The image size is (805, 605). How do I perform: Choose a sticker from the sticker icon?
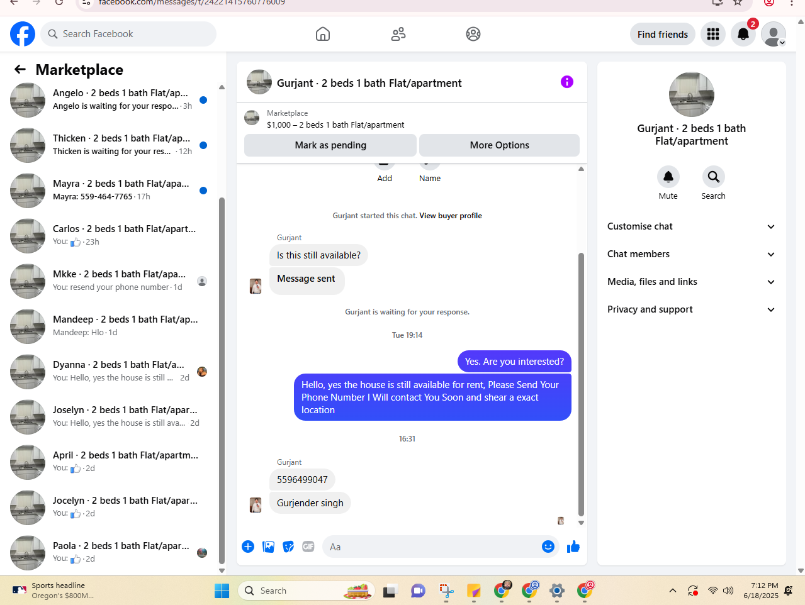[x=288, y=547]
